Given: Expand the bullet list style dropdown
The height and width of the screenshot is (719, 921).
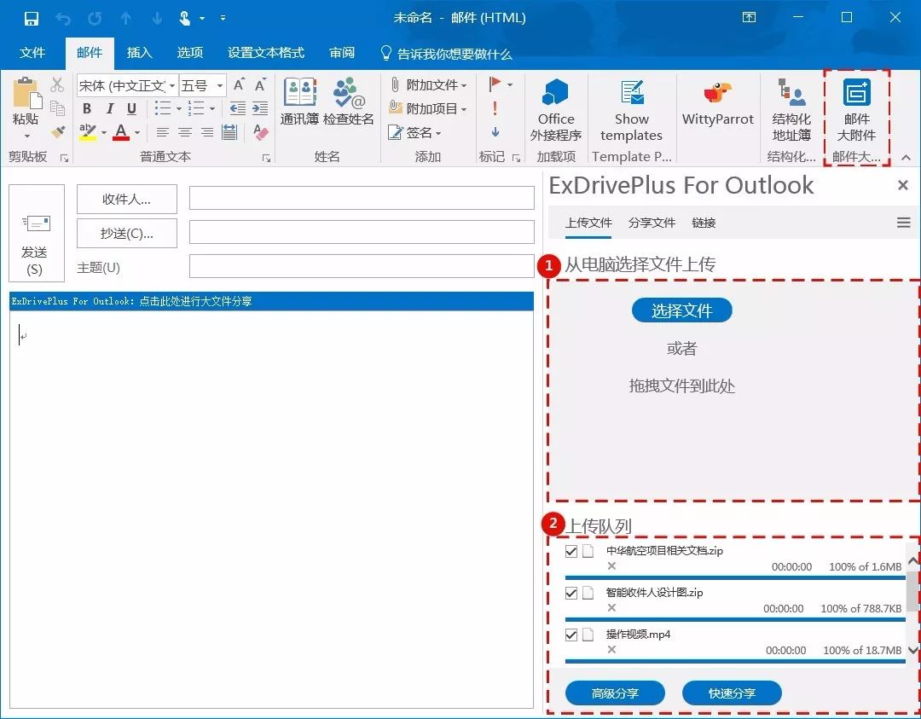Looking at the screenshot, I should pos(178,108).
